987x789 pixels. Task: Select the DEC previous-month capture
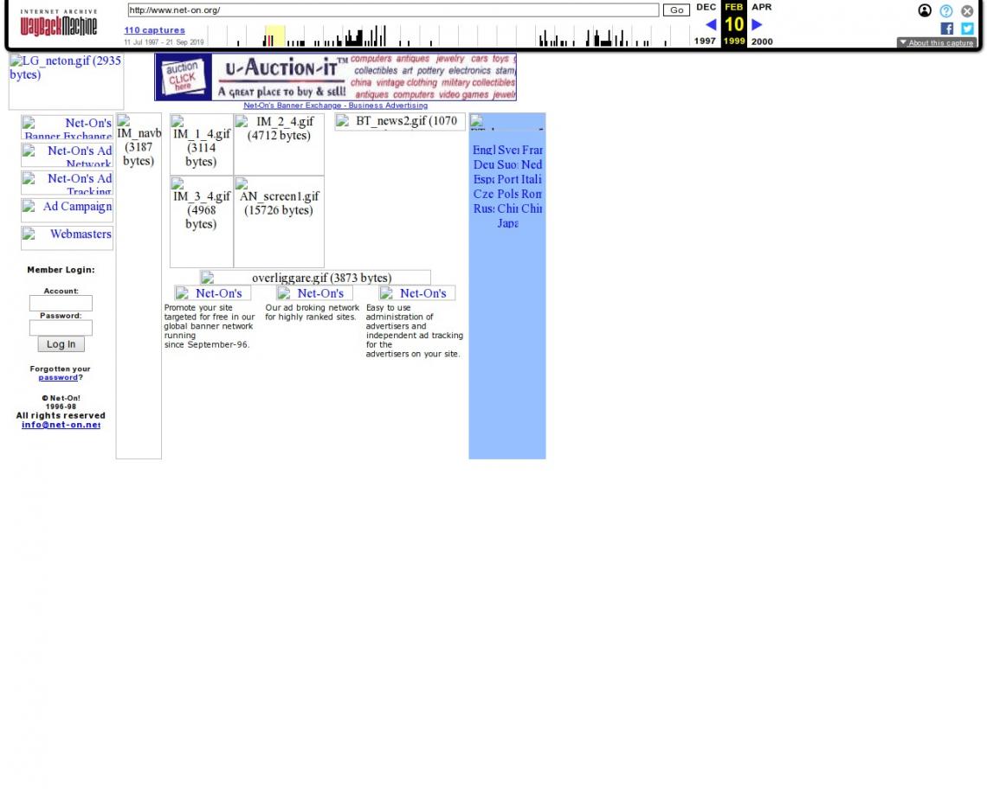click(x=706, y=7)
